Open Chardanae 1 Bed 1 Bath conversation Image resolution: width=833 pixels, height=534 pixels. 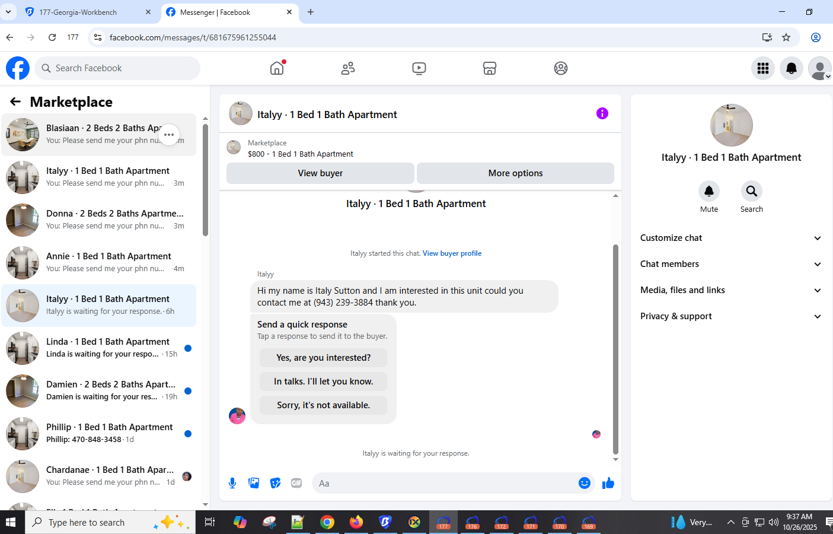(98, 476)
